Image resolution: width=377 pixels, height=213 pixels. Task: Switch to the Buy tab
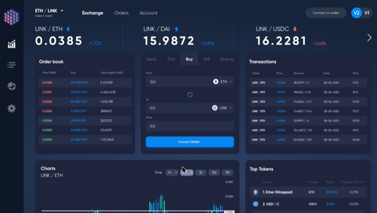[x=189, y=59]
